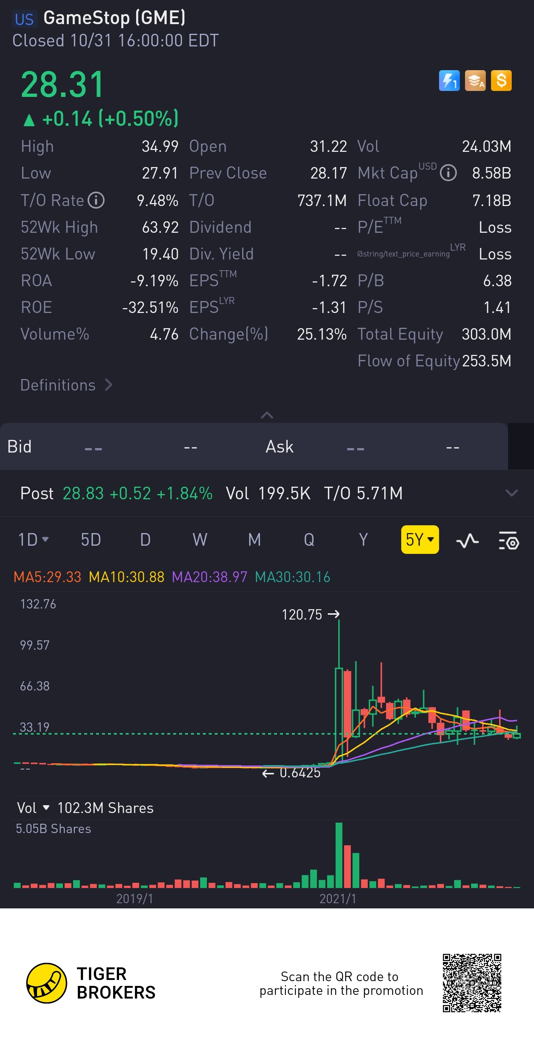Open the T/O Rate info icon
534x1058 pixels.
(96, 200)
